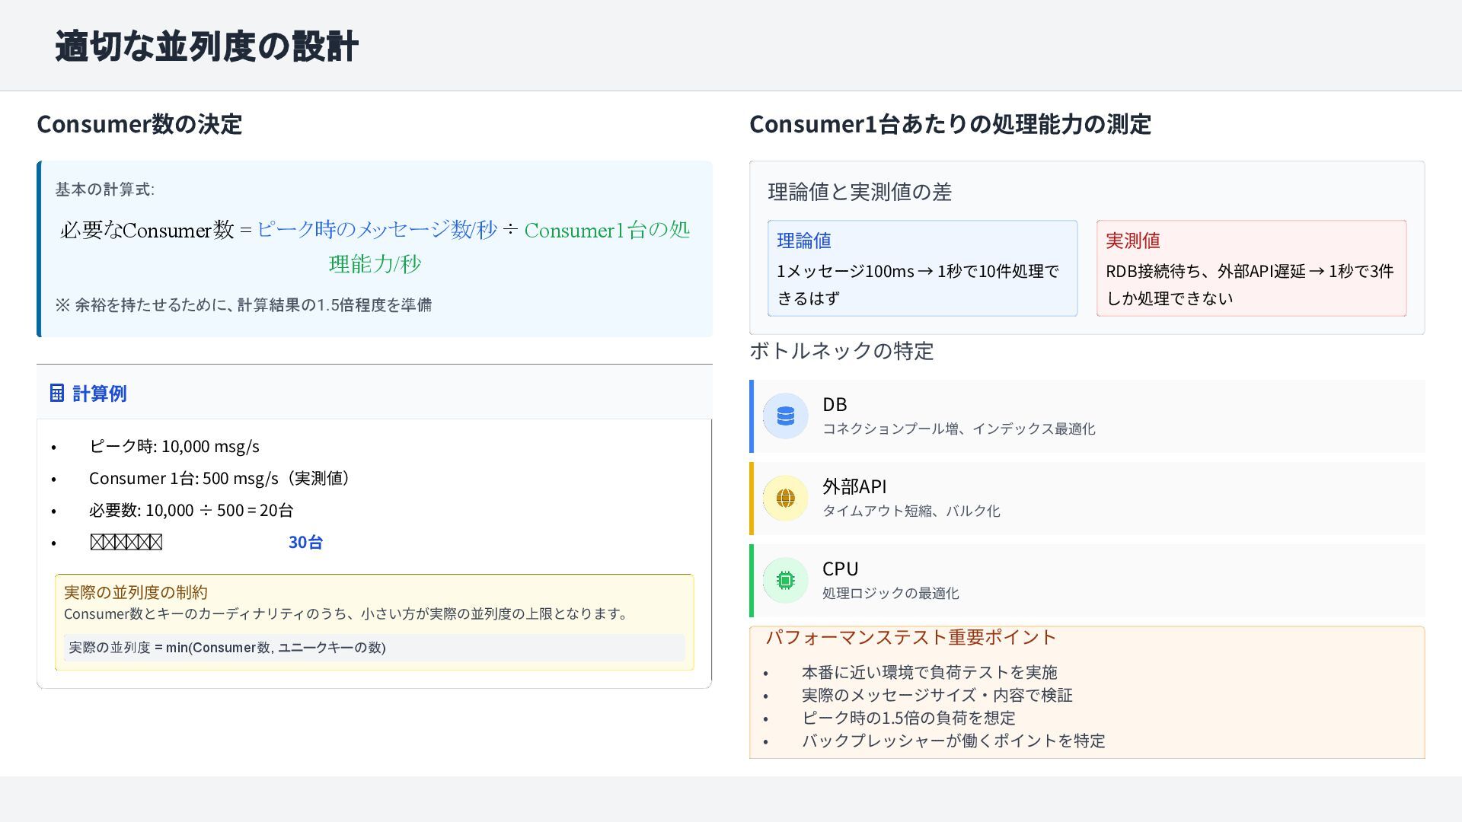Select the 適切な並列度の設計 slide title
The image size is (1462, 822).
point(206,46)
